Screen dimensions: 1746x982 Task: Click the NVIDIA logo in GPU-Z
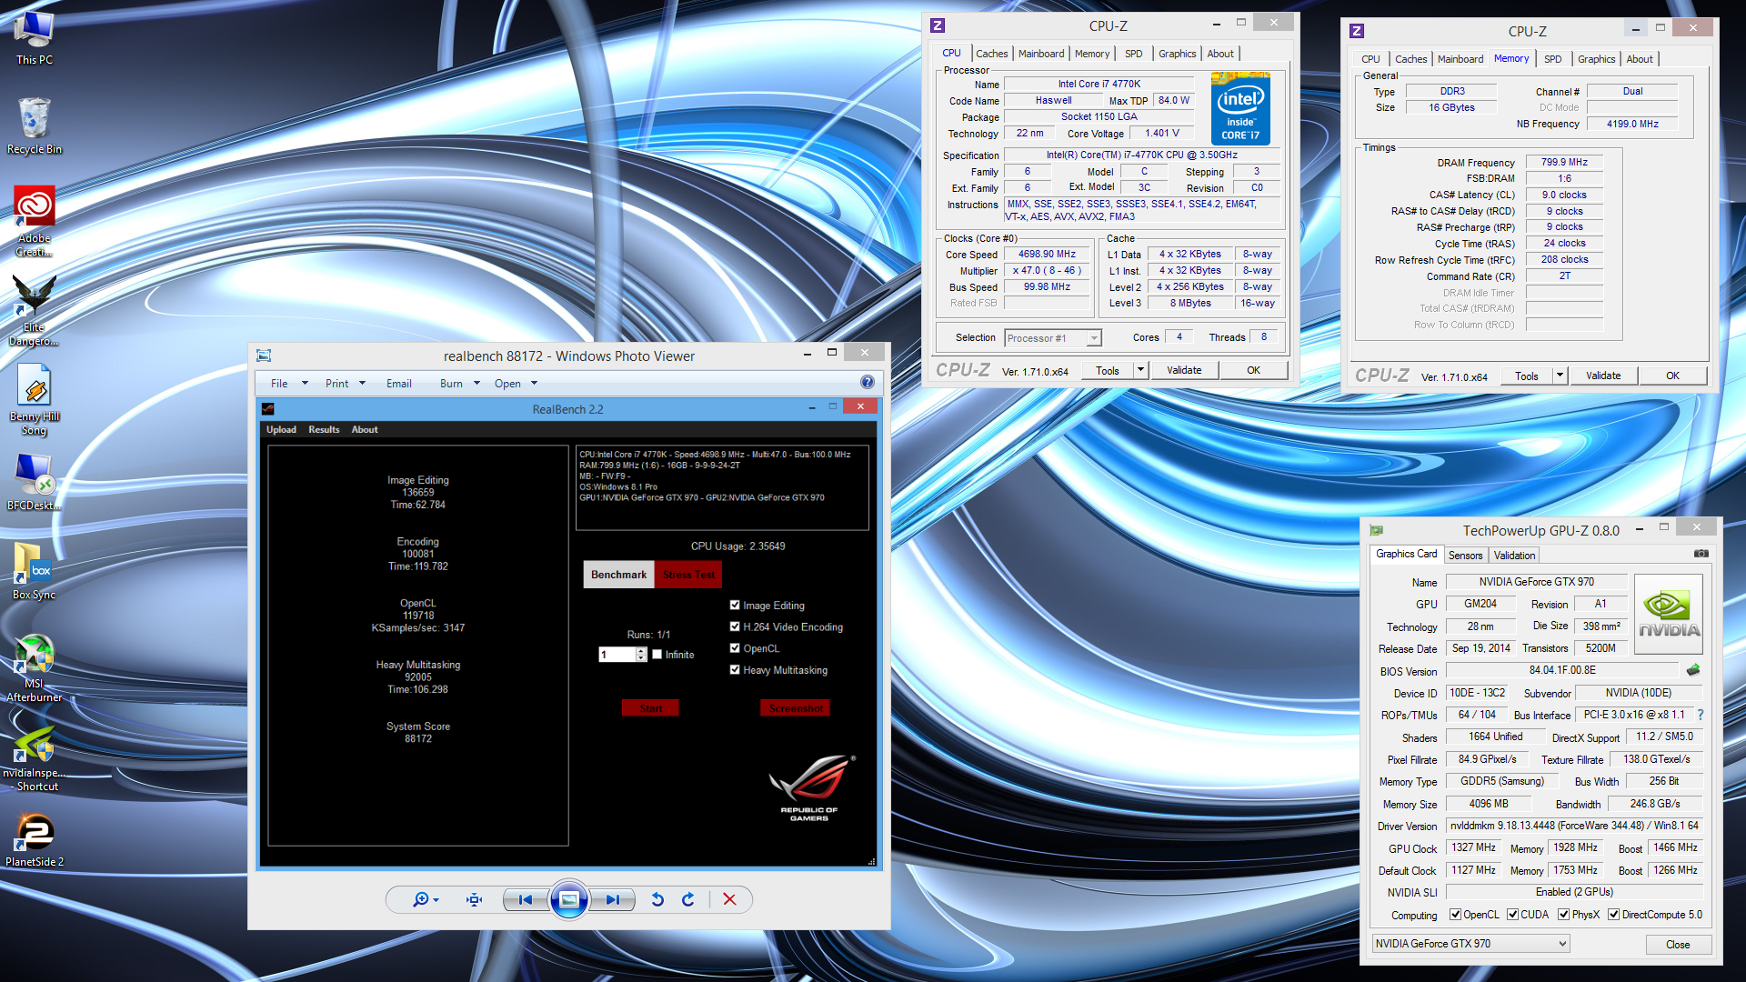pyautogui.click(x=1669, y=614)
